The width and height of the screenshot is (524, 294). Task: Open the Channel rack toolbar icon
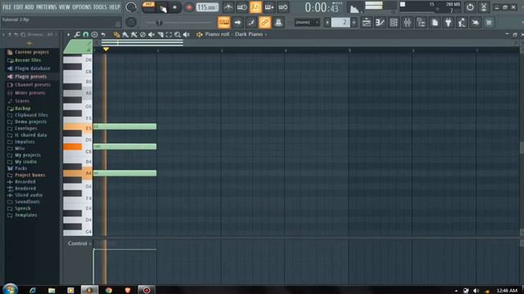click(x=394, y=23)
